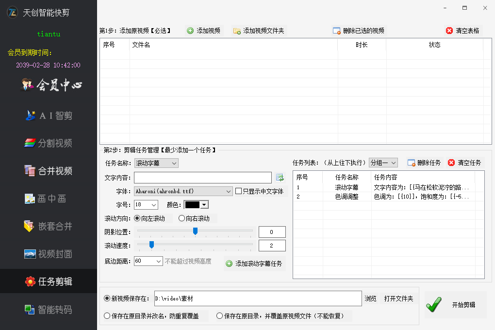Go to 合并视频 section

coord(49,171)
